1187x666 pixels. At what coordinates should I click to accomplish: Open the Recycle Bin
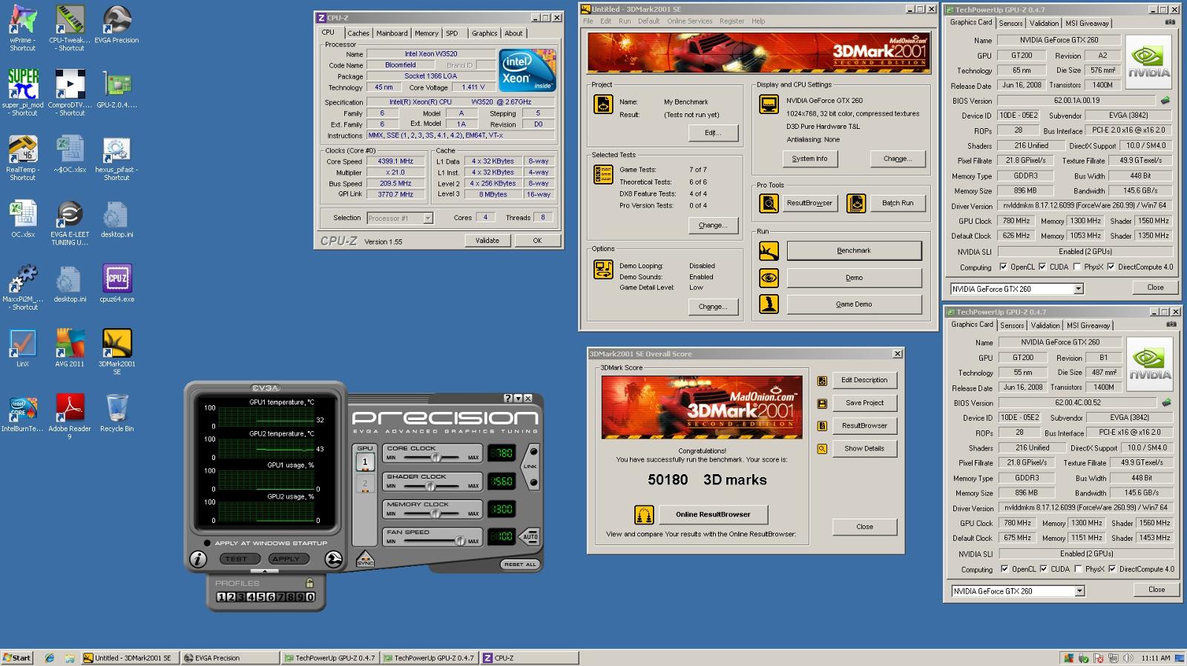(x=116, y=408)
